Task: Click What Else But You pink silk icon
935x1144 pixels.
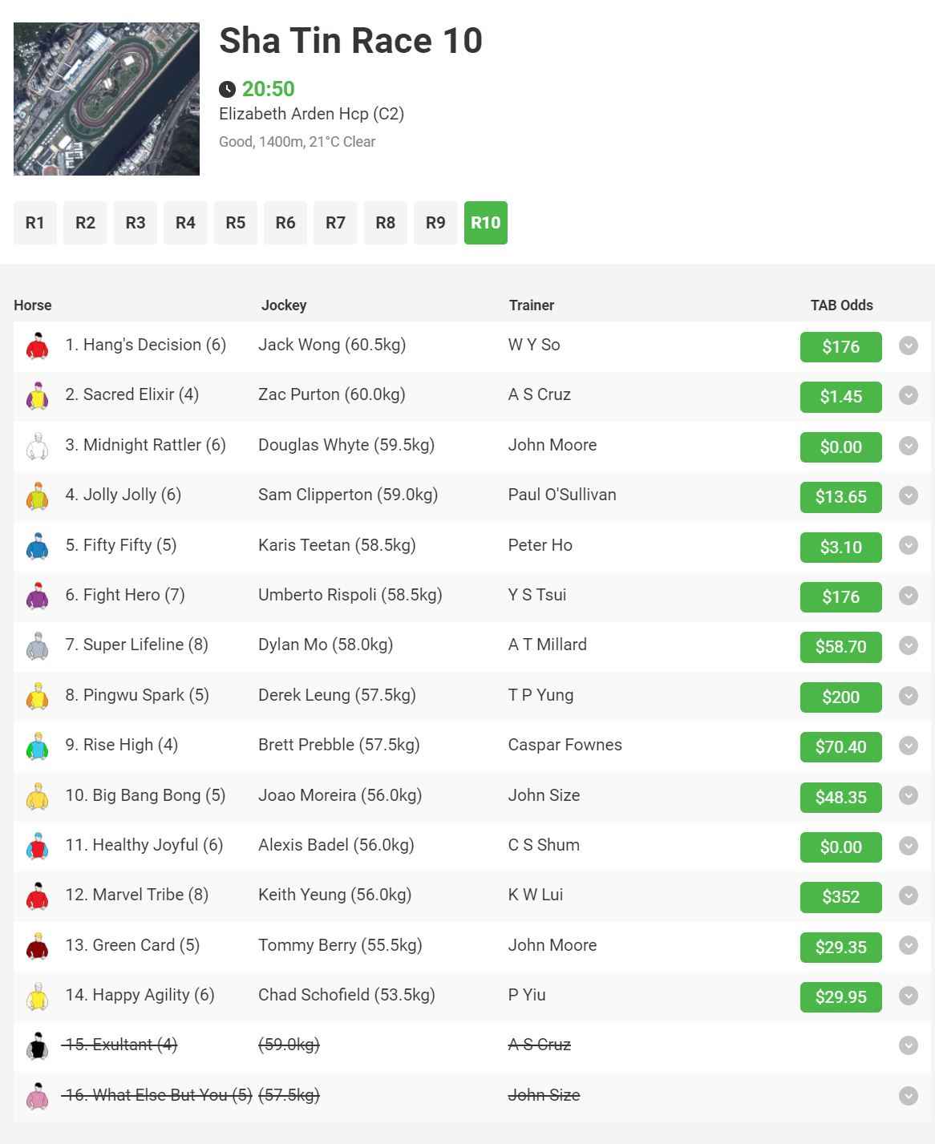Action: tap(37, 1096)
